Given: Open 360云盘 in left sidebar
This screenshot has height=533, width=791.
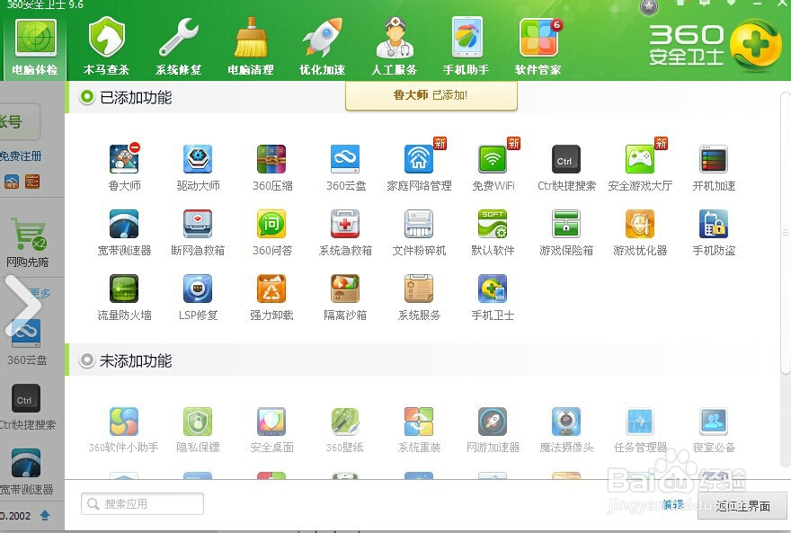Looking at the screenshot, I should pos(27,341).
